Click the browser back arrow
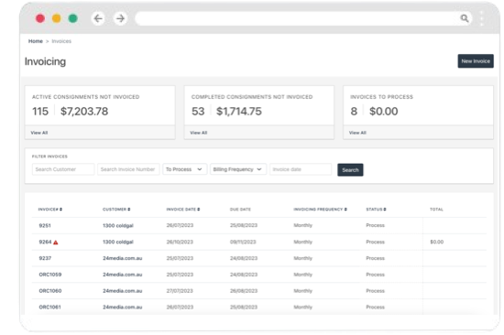This screenshot has width=504, height=335. pos(98,18)
